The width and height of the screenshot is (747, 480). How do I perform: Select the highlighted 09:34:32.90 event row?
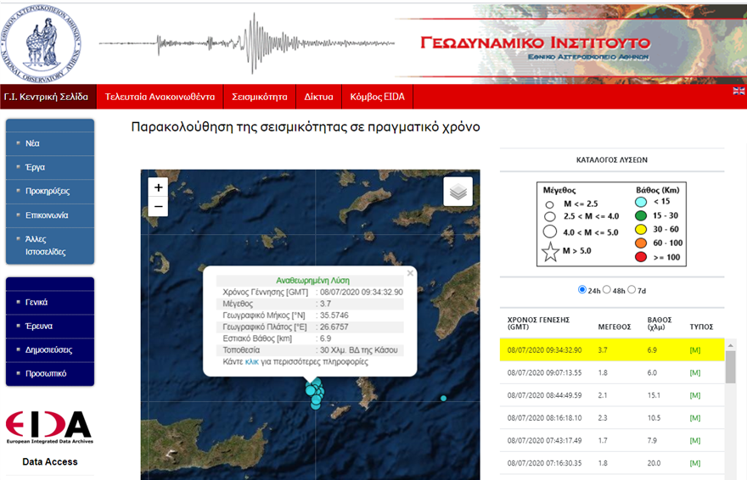(x=612, y=349)
